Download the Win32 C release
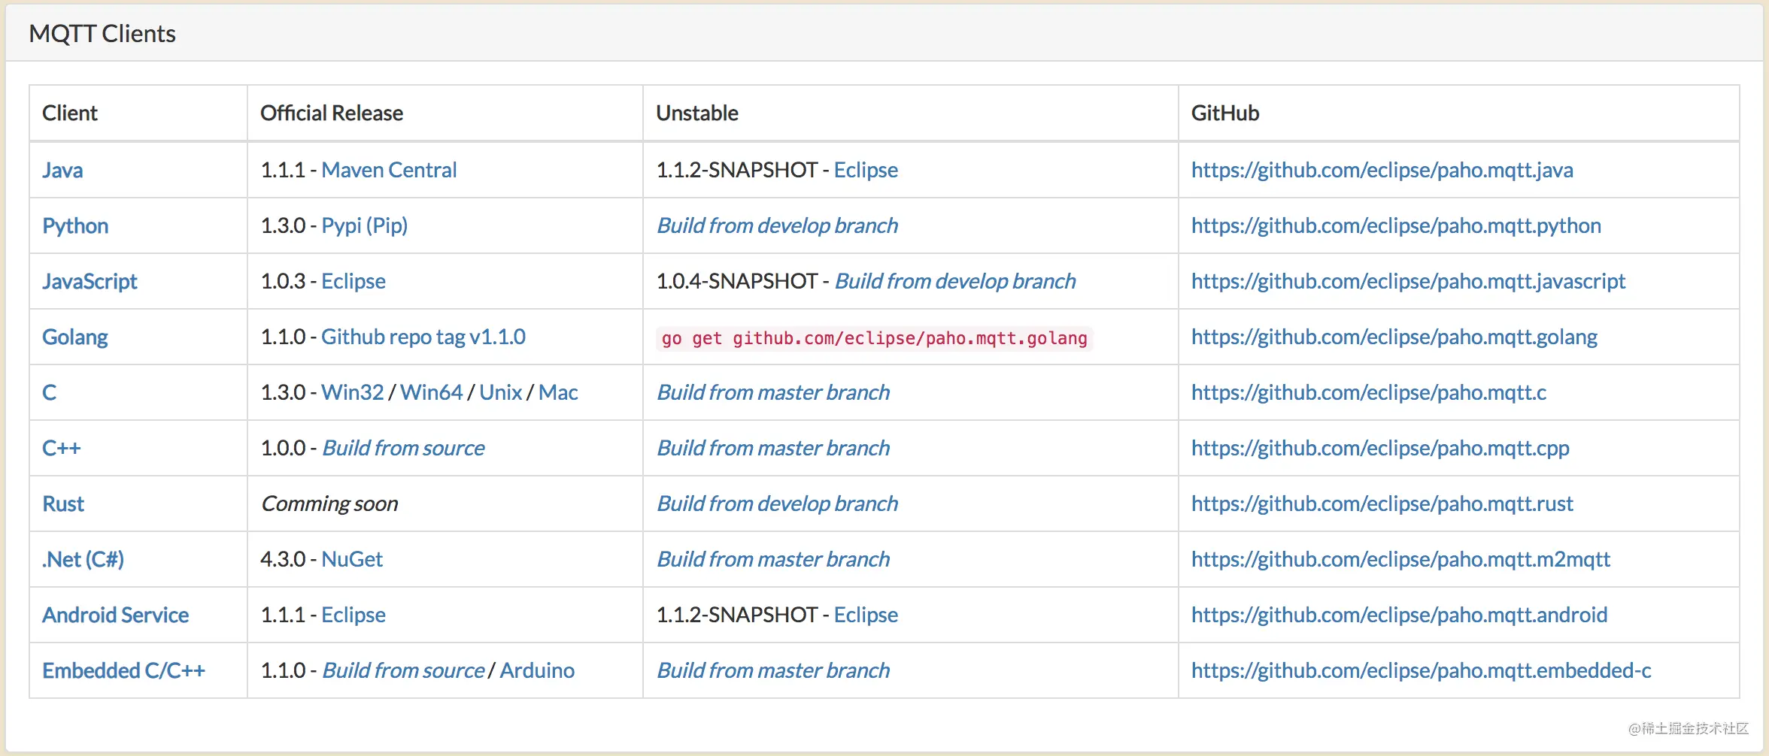 coord(353,392)
